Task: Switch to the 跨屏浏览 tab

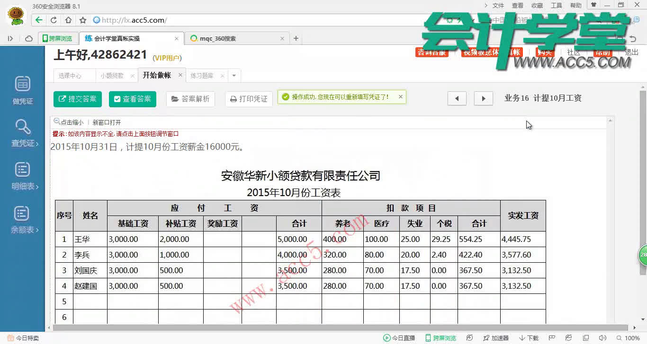Action: (x=57, y=38)
